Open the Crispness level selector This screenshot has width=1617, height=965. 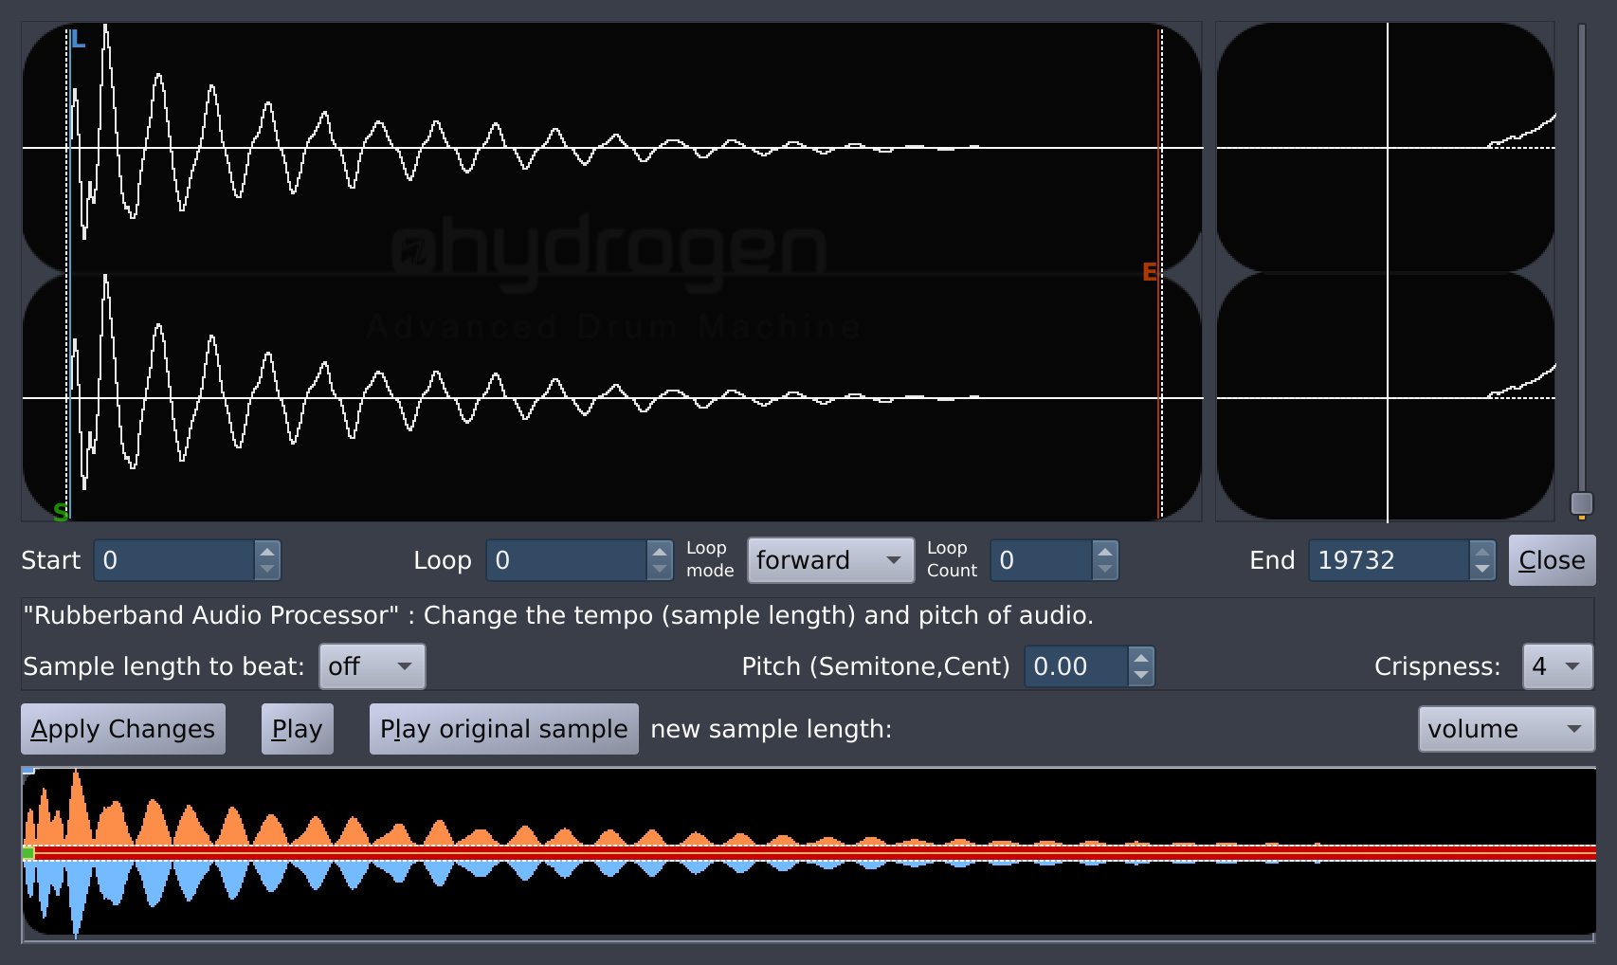(1556, 666)
